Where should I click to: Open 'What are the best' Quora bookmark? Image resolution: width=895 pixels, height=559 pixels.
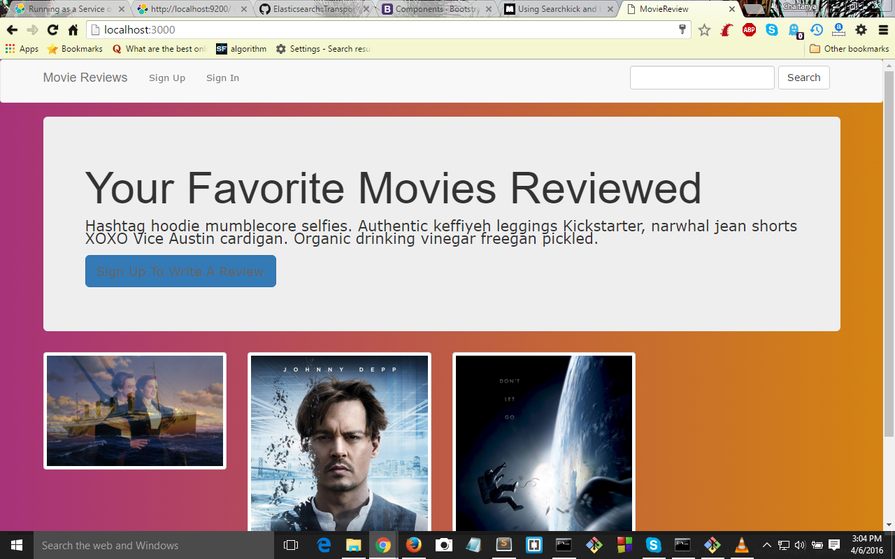[159, 49]
